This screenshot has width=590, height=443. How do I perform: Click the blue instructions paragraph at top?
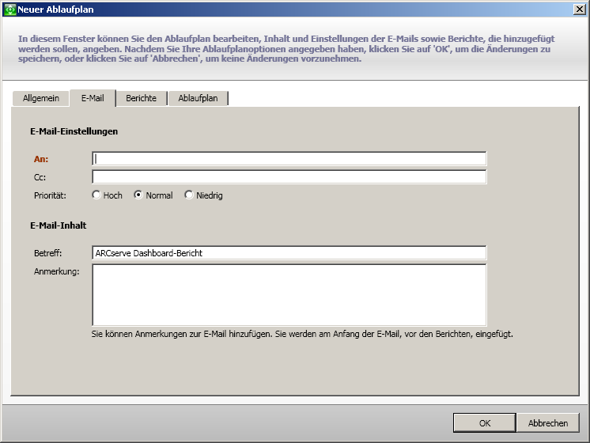[x=286, y=48]
